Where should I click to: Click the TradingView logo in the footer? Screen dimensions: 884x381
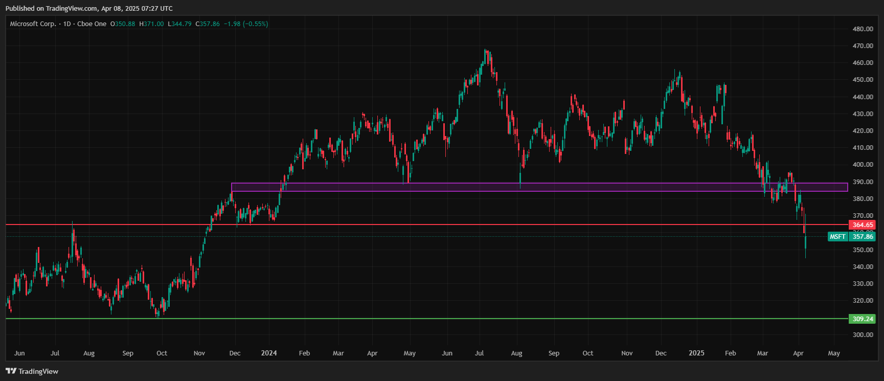coord(32,371)
